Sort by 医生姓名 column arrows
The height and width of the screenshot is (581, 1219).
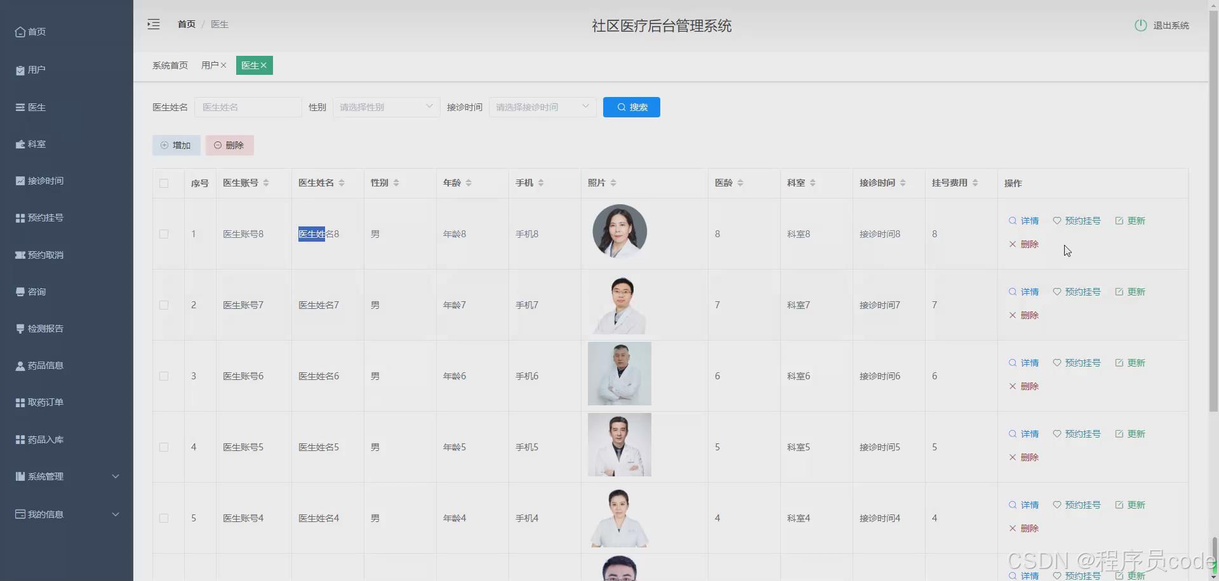(342, 183)
